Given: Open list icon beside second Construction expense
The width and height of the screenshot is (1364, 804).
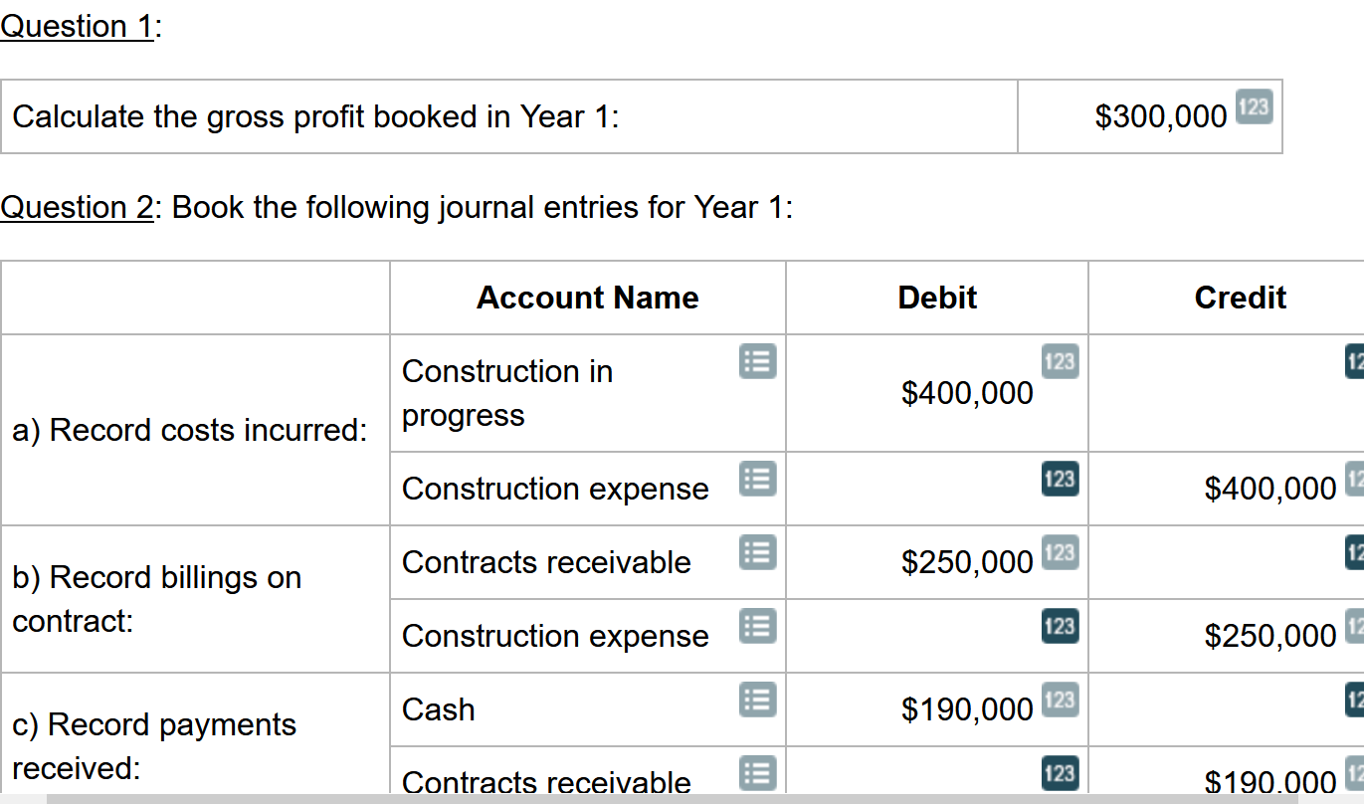Looking at the screenshot, I should click(x=757, y=624).
